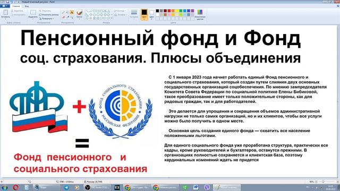Open the Brushes tool button
This screenshot has width=340, height=191.
(79, 14)
